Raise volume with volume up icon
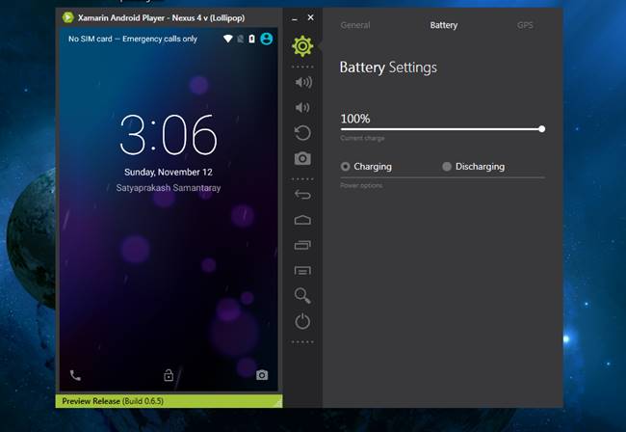 303,82
